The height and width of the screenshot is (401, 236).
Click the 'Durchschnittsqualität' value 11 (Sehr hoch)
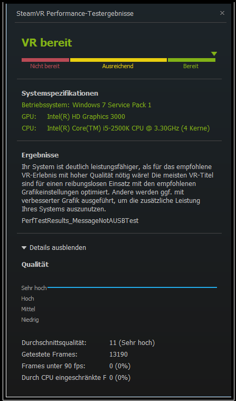pyautogui.click(x=132, y=343)
